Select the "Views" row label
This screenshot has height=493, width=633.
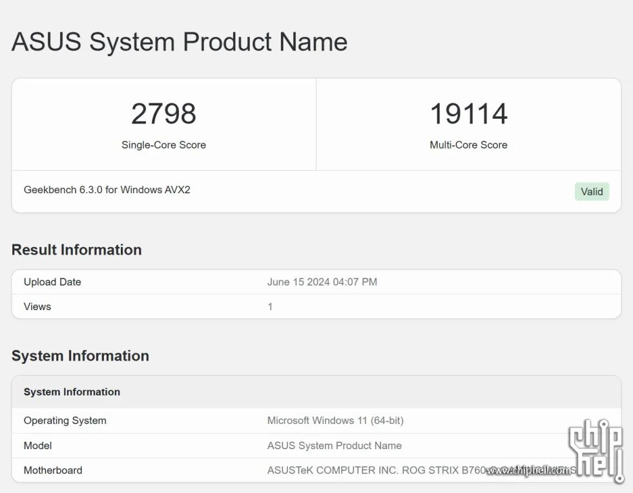[37, 306]
